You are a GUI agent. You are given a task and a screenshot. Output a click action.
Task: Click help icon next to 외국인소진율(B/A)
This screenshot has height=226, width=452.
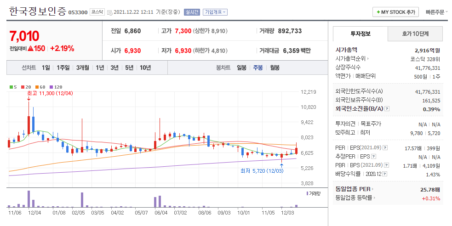pyautogui.click(x=387, y=109)
